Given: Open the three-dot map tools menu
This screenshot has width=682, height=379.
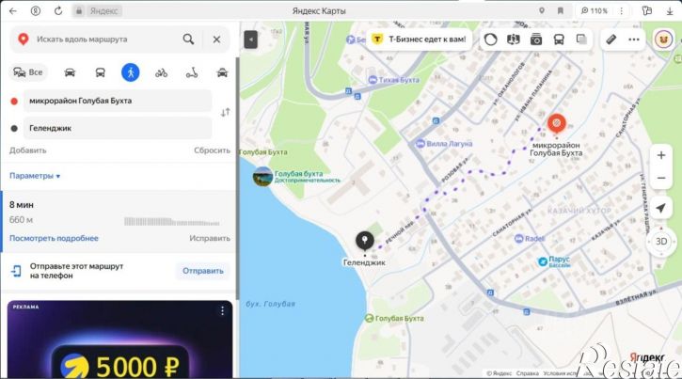Looking at the screenshot, I should coord(634,39).
